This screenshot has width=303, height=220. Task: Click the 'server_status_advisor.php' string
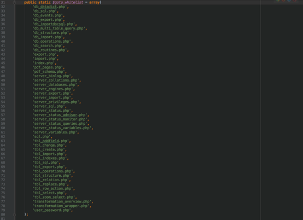pyautogui.click(x=60, y=115)
